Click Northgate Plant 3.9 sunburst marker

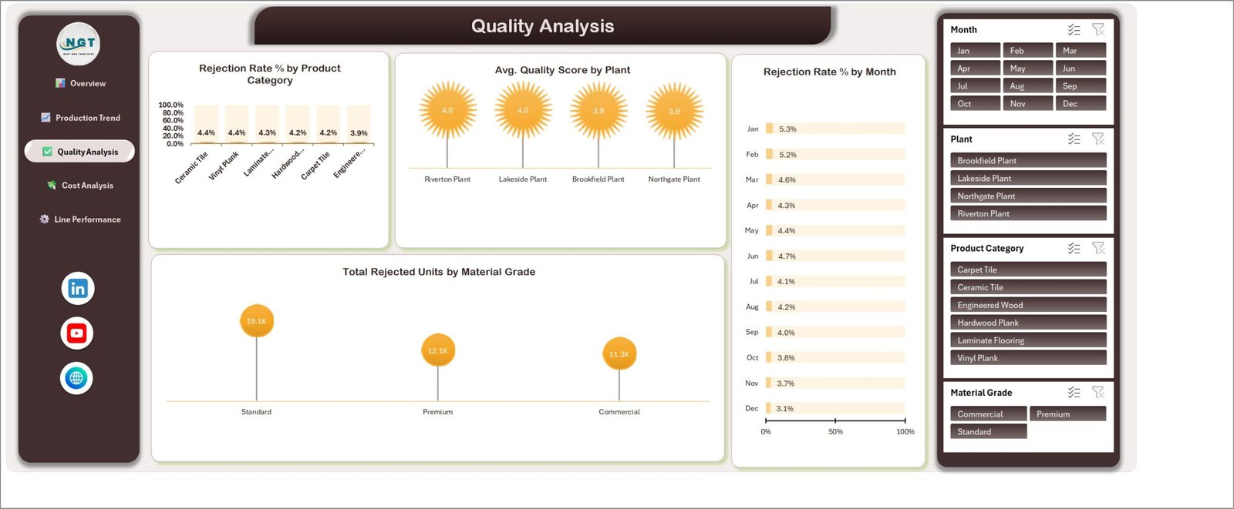pos(674,112)
